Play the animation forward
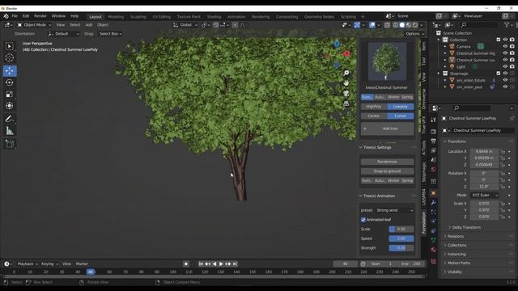Image resolution: width=518 pixels, height=291 pixels. pos(221,264)
